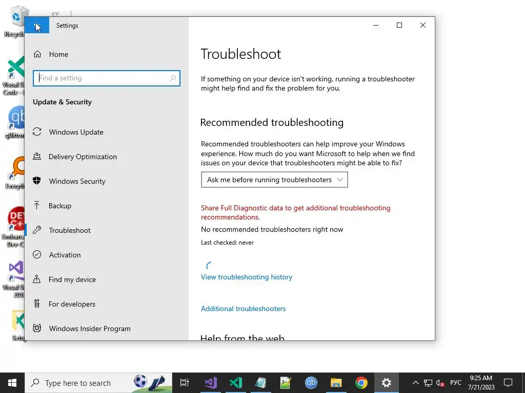Minimize the Settings window
The image size is (525, 393).
376,25
